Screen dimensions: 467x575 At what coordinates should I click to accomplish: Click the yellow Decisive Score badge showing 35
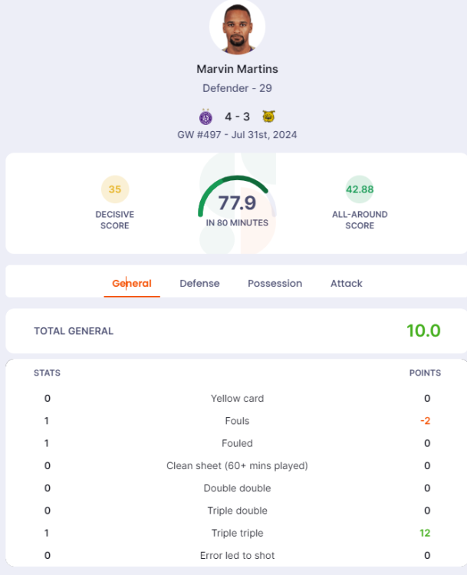[x=115, y=189]
